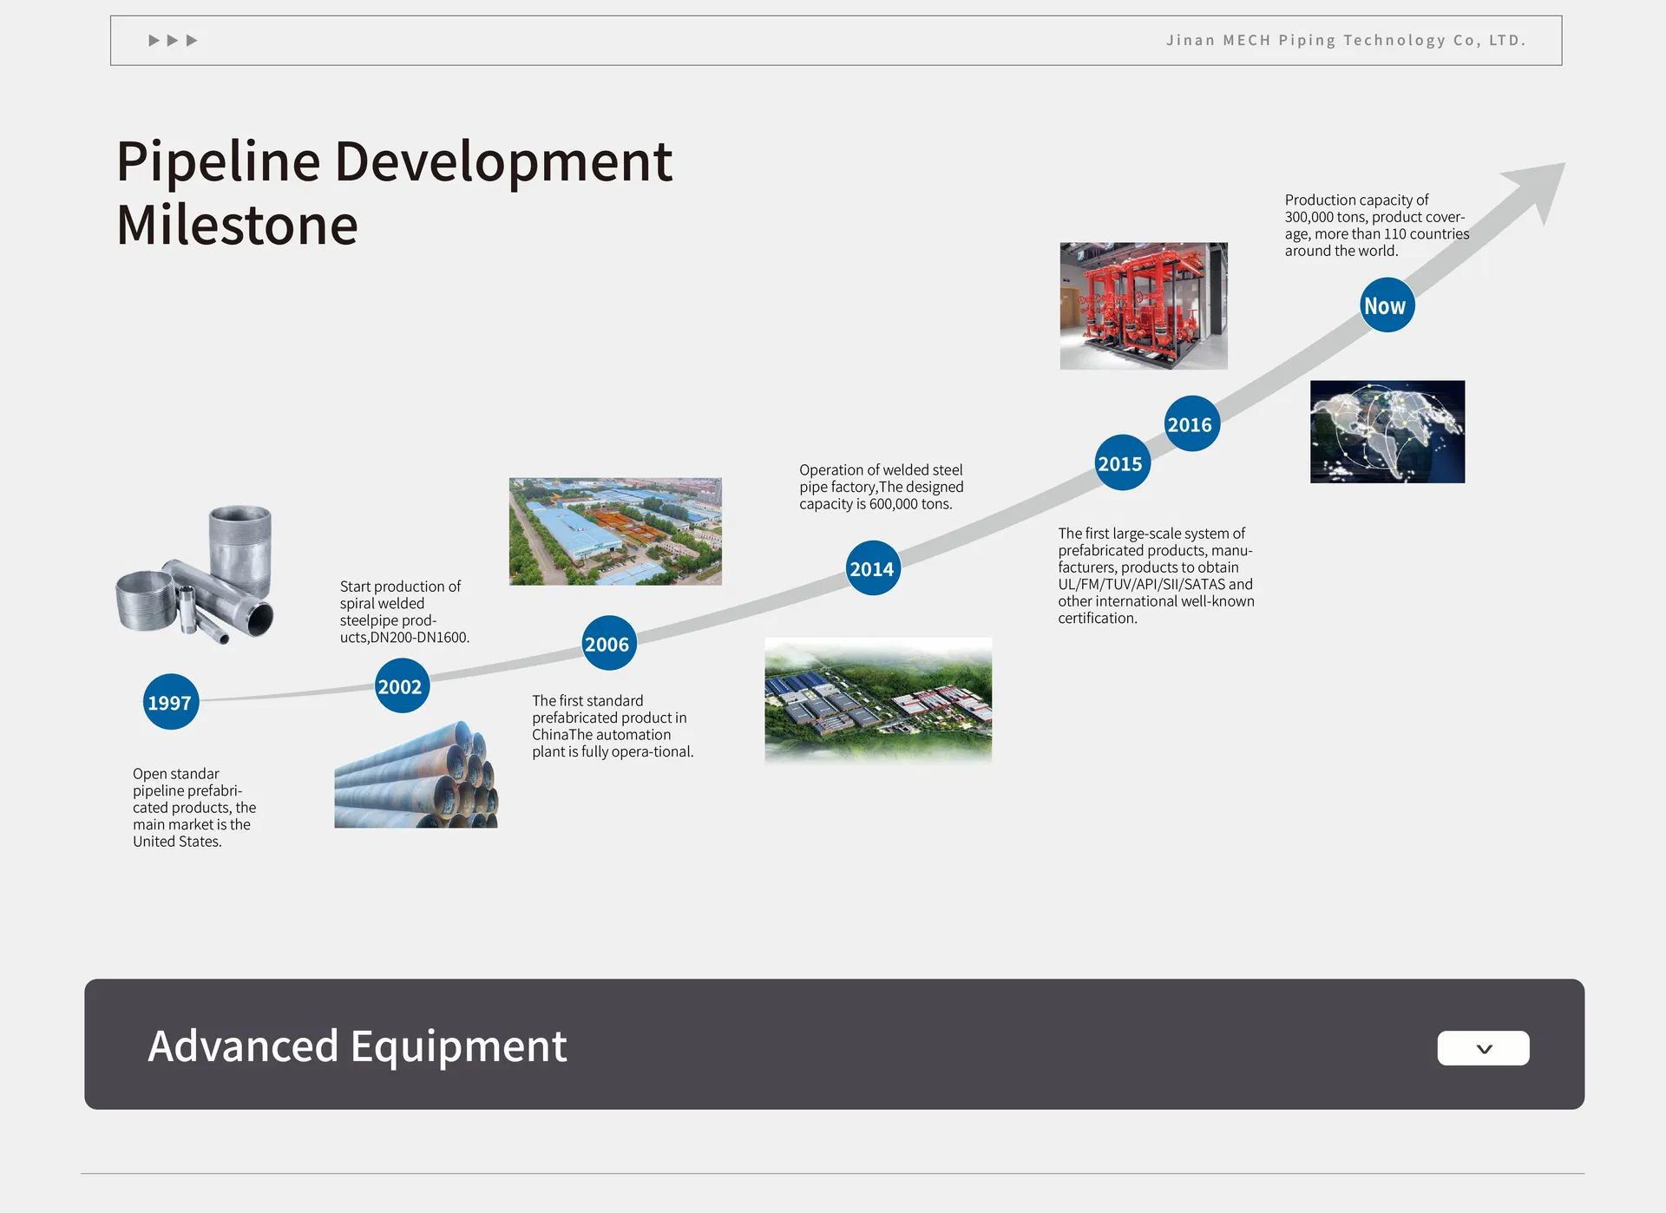Viewport: 1666px width, 1213px height.
Task: Open the aerial blue-roof factory photo
Action: (x=615, y=531)
